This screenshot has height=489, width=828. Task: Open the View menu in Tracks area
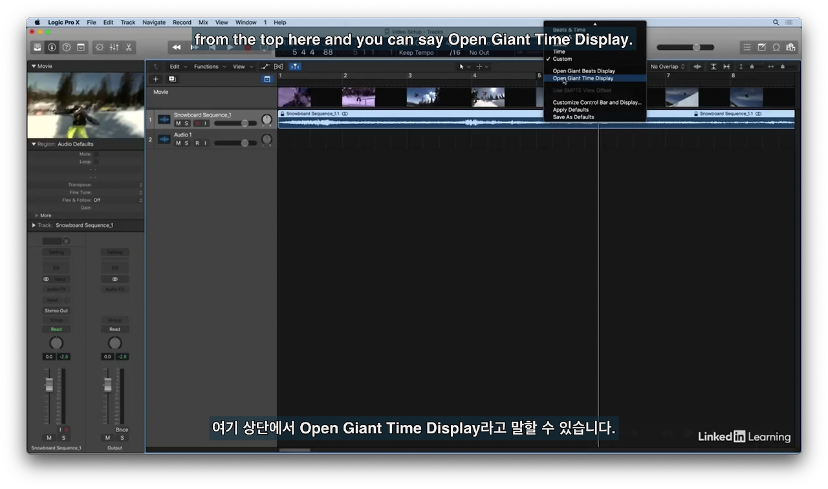click(242, 67)
